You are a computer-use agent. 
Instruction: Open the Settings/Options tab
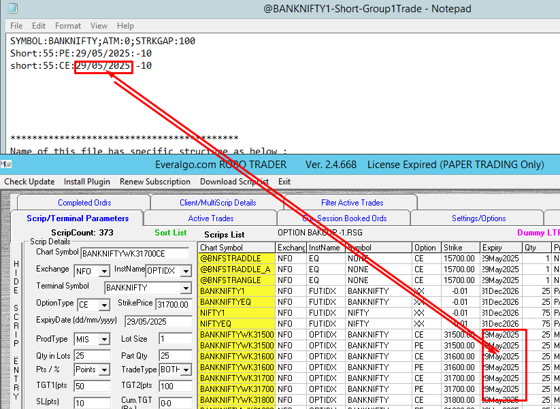478,218
